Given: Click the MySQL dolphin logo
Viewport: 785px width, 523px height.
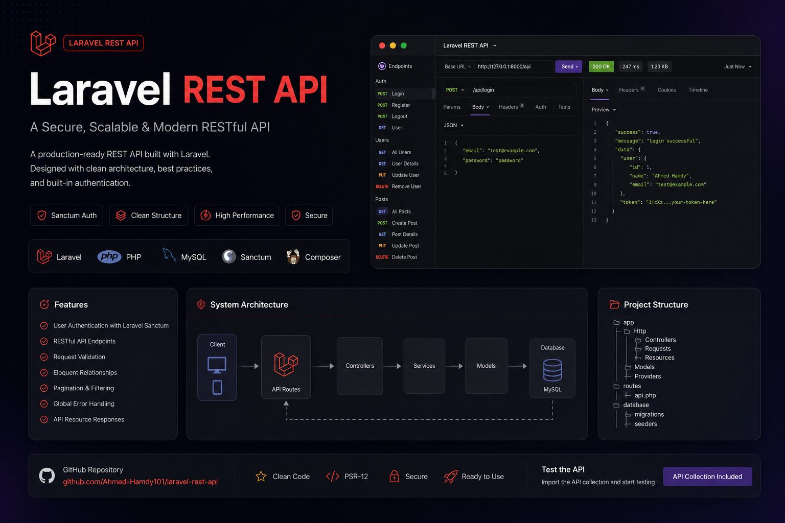Looking at the screenshot, I should pyautogui.click(x=169, y=255).
